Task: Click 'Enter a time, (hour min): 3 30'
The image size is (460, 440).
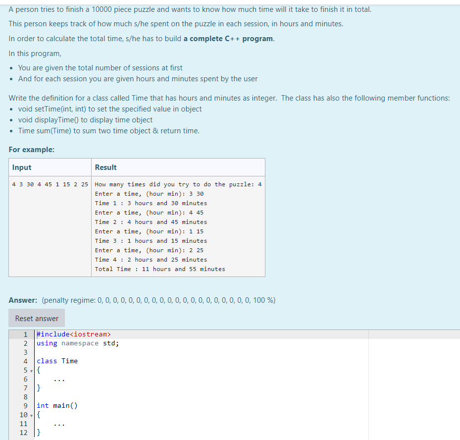Action: [x=149, y=194]
